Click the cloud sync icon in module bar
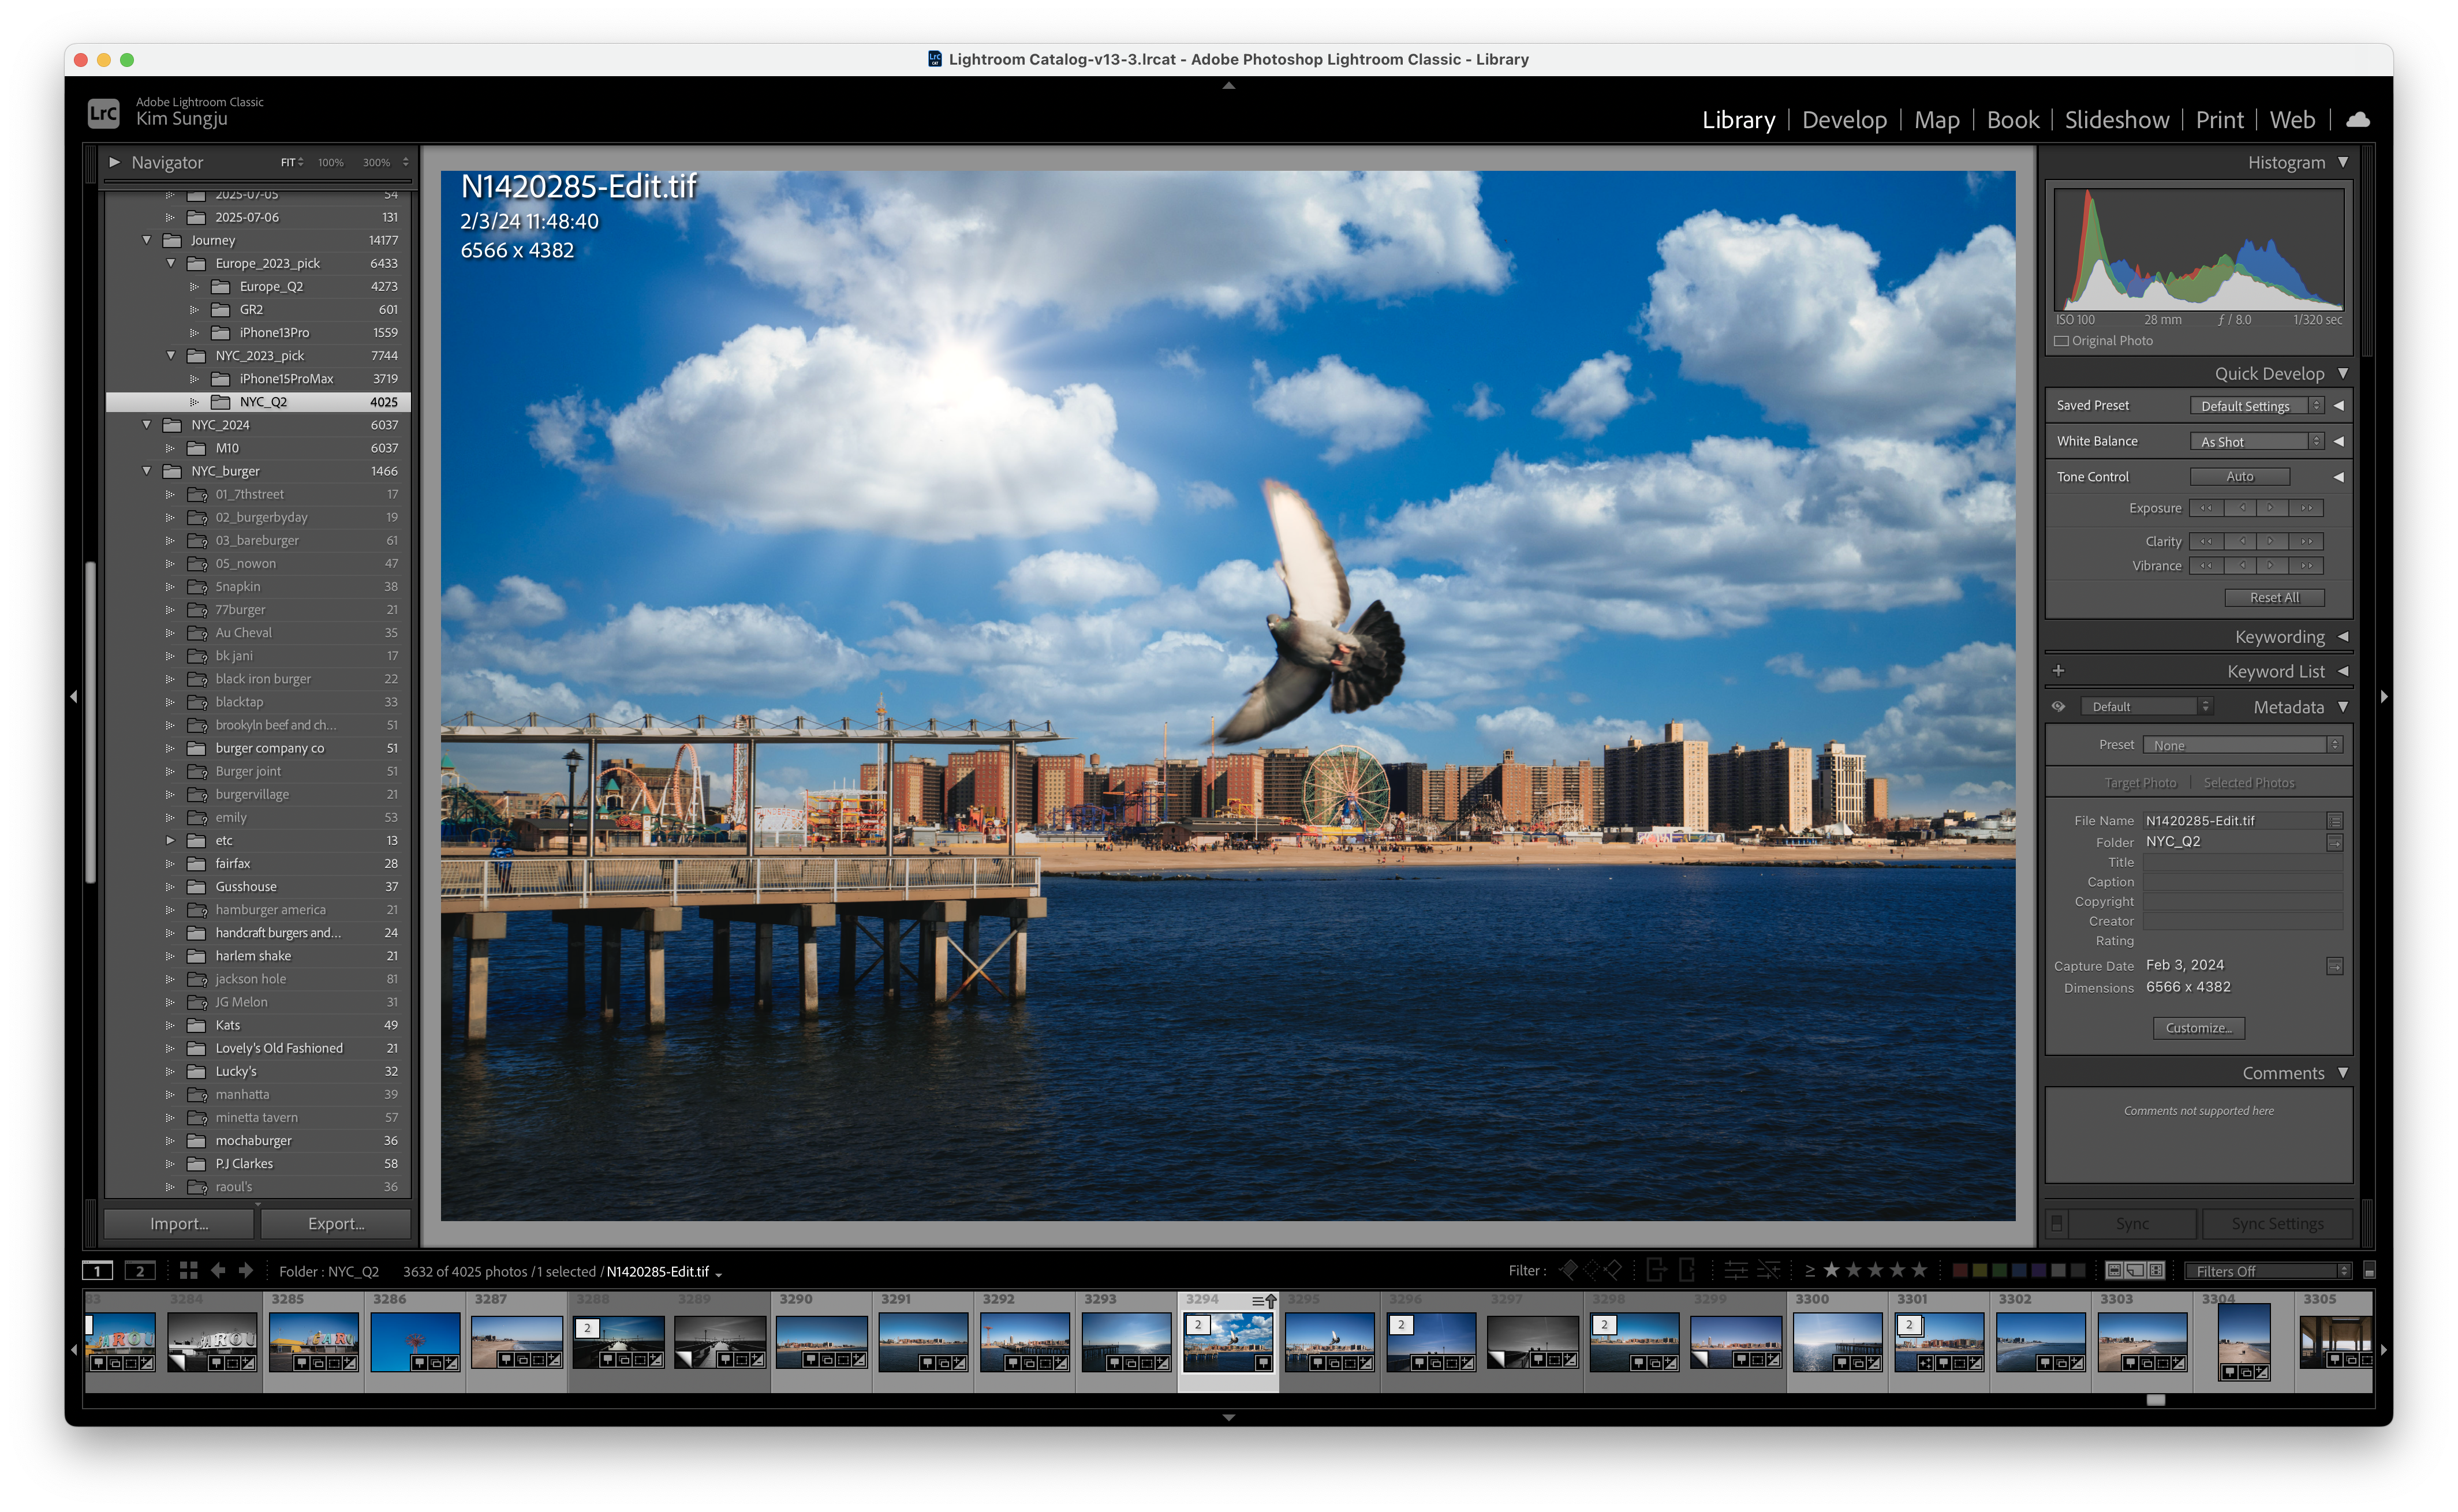The width and height of the screenshot is (2458, 1512). pyautogui.click(x=2357, y=120)
